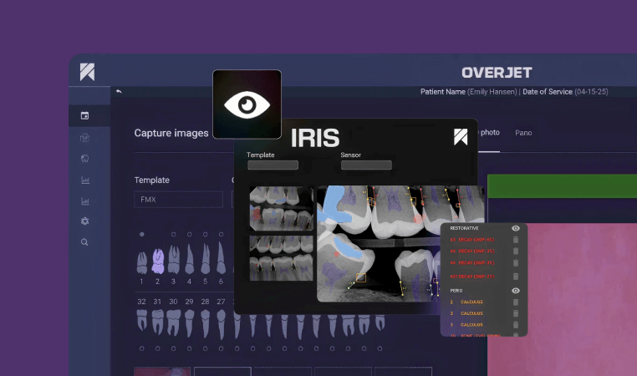637x376 pixels.
Task: Select tooth 28 in the lower row
Action: tap(206, 324)
